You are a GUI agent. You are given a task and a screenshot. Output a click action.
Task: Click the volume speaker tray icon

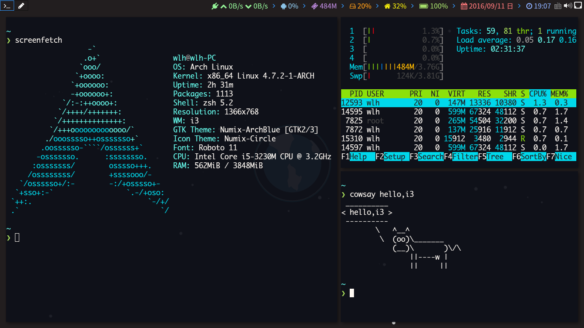[x=568, y=6]
